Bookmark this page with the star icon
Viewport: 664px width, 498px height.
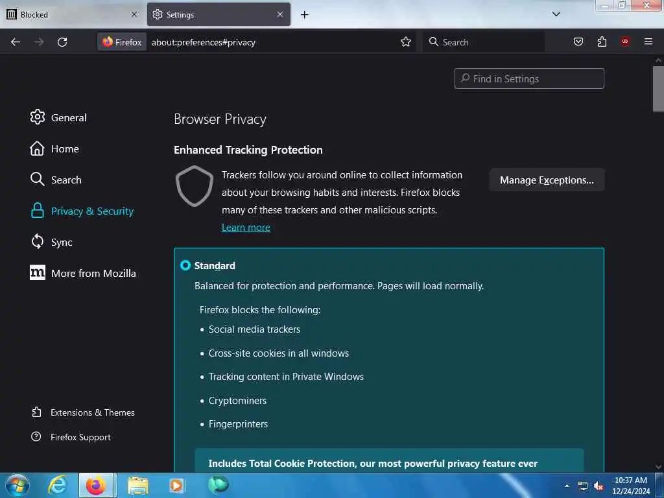click(x=406, y=42)
